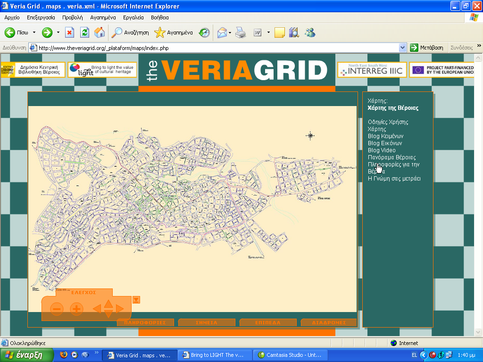The image size is (483, 362).
Task: Expand the Συνδέσεις links chevron
Action: pos(479,46)
